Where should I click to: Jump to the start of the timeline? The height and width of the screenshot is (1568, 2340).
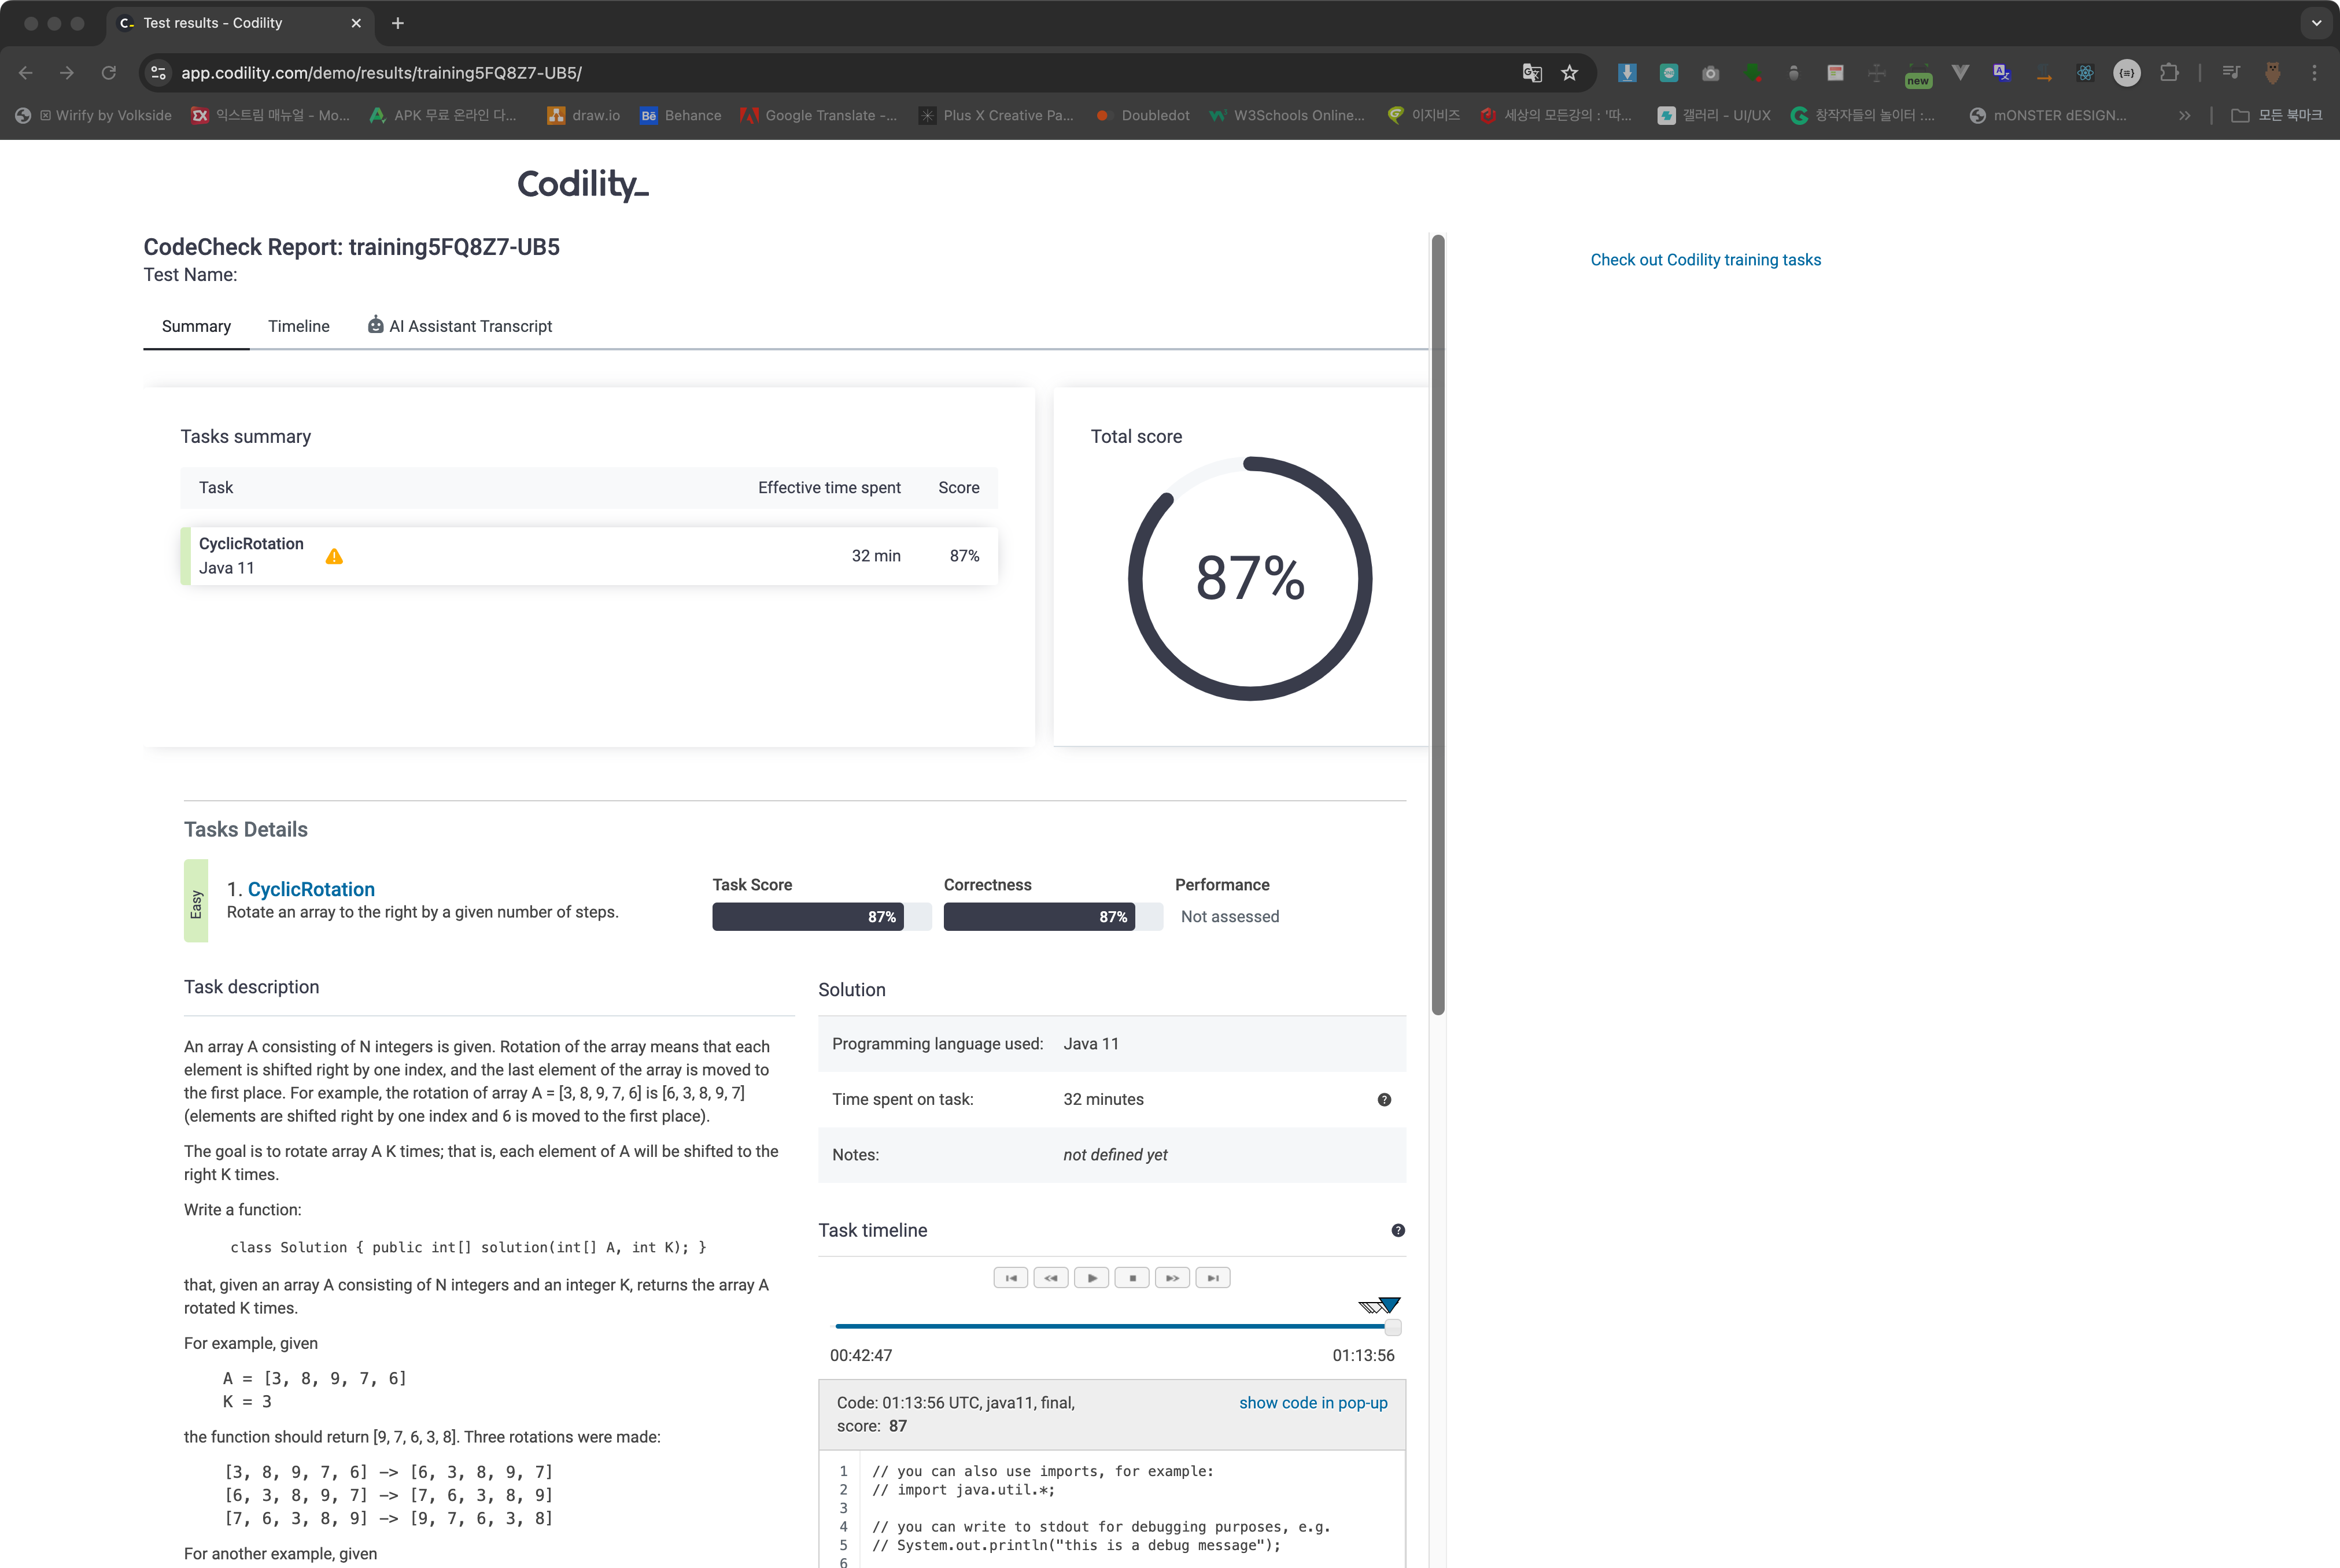click(x=1010, y=1278)
